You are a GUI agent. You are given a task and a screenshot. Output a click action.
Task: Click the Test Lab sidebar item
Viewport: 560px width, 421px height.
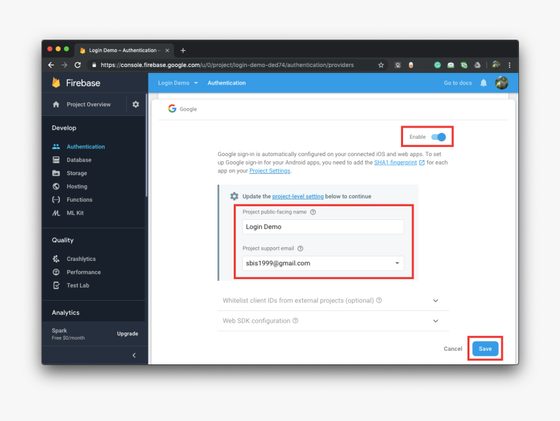coord(78,285)
